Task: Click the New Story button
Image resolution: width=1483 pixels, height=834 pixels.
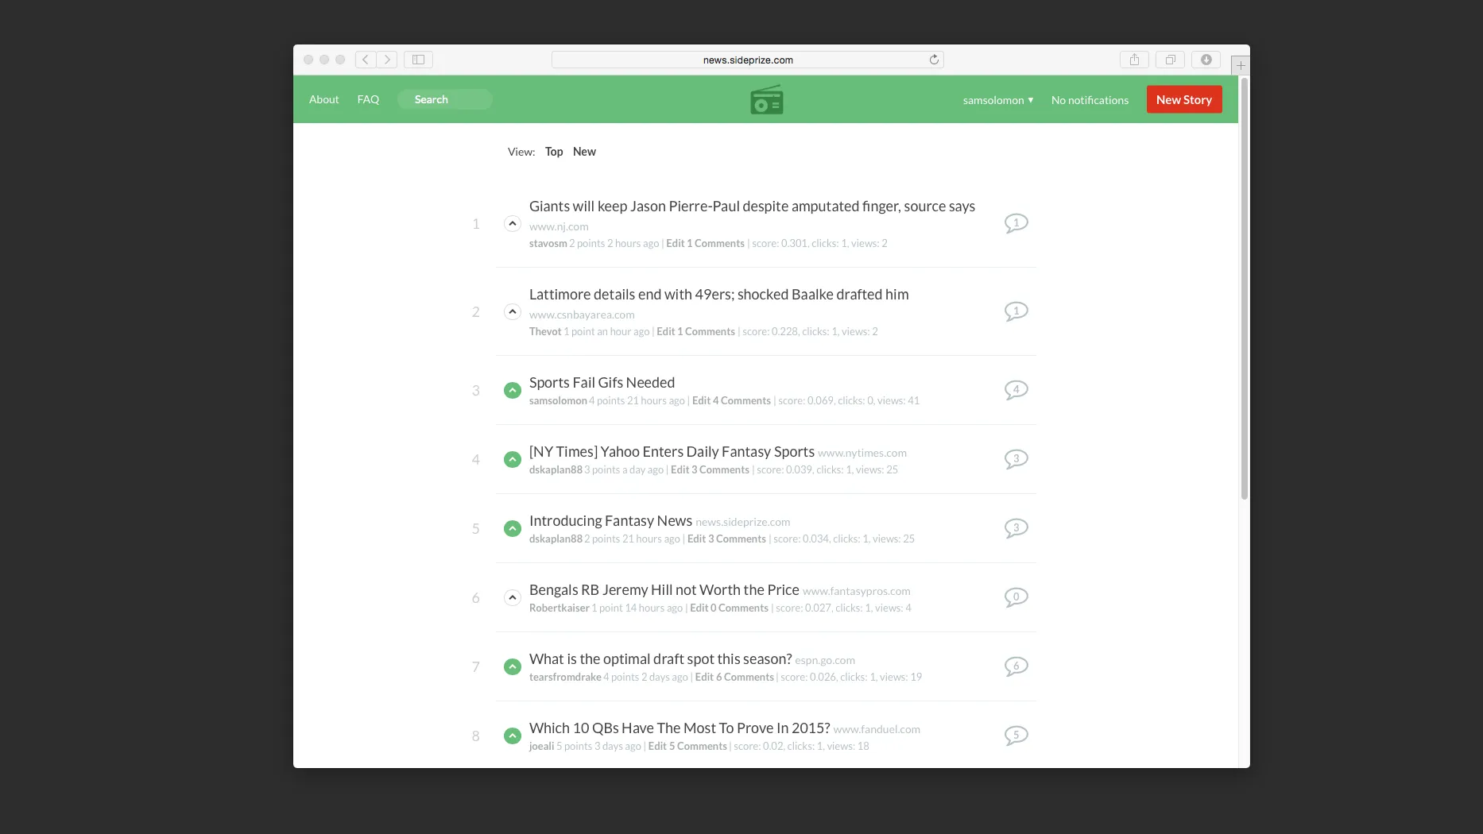Action: pos(1183,99)
